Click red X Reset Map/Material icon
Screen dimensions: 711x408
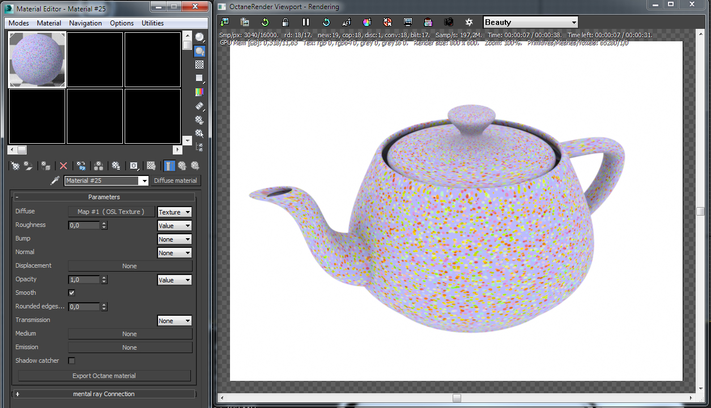pos(63,166)
